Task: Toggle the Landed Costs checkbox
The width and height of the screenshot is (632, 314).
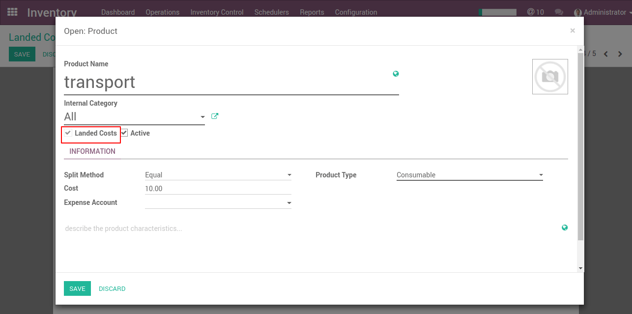Action: pyautogui.click(x=68, y=133)
